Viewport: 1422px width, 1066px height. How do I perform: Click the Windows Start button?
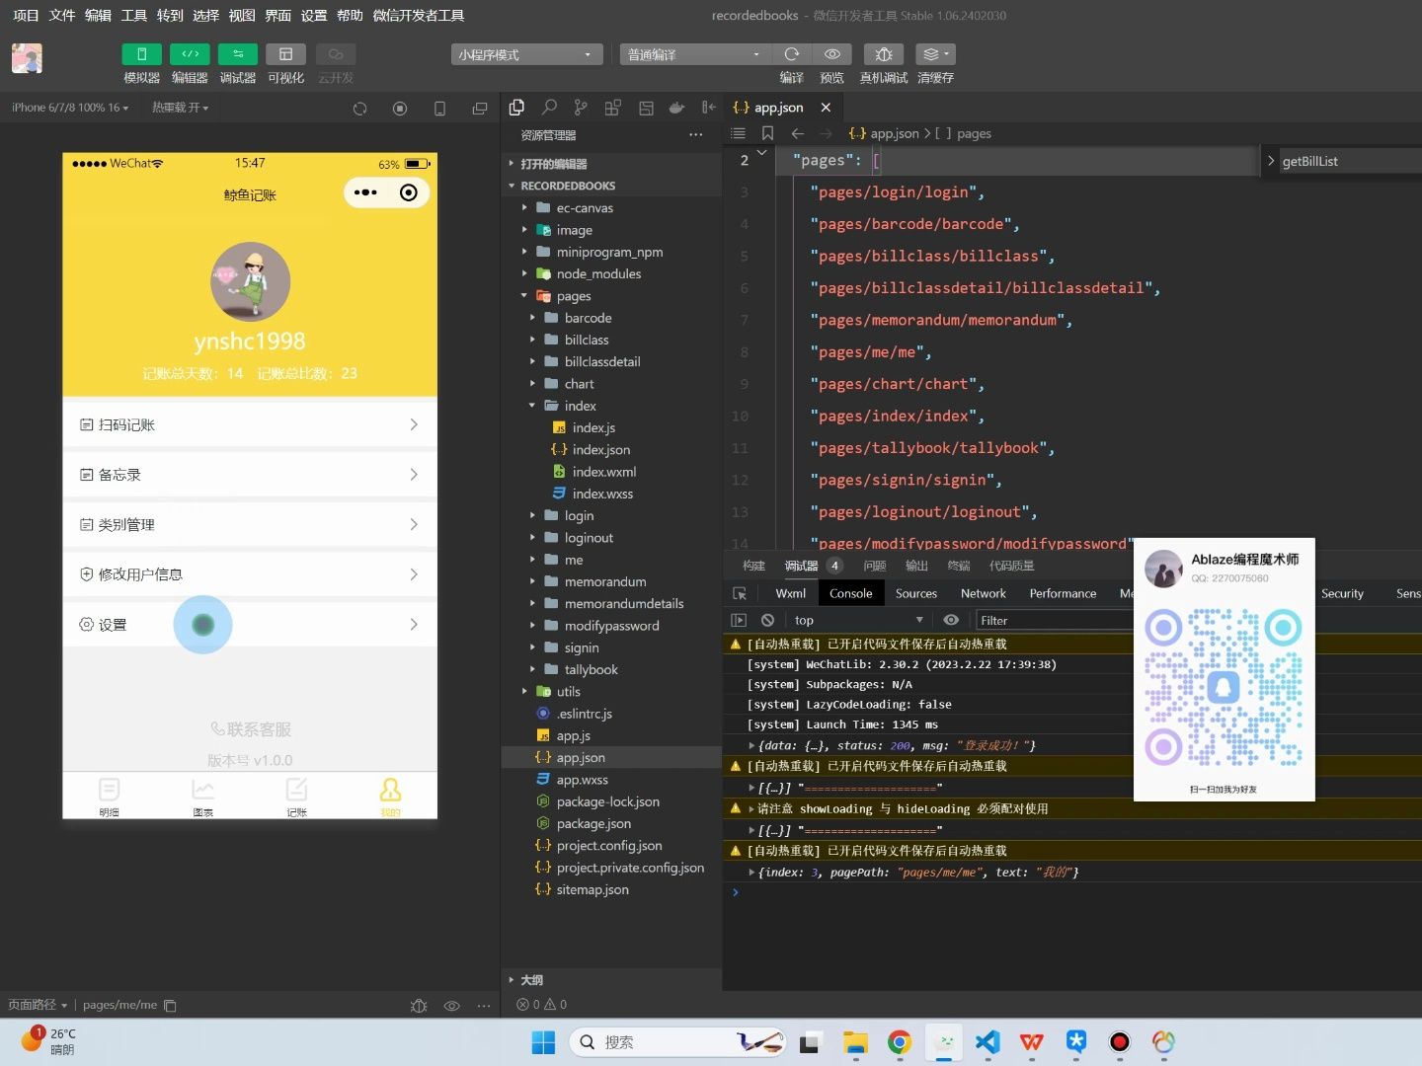(x=543, y=1042)
